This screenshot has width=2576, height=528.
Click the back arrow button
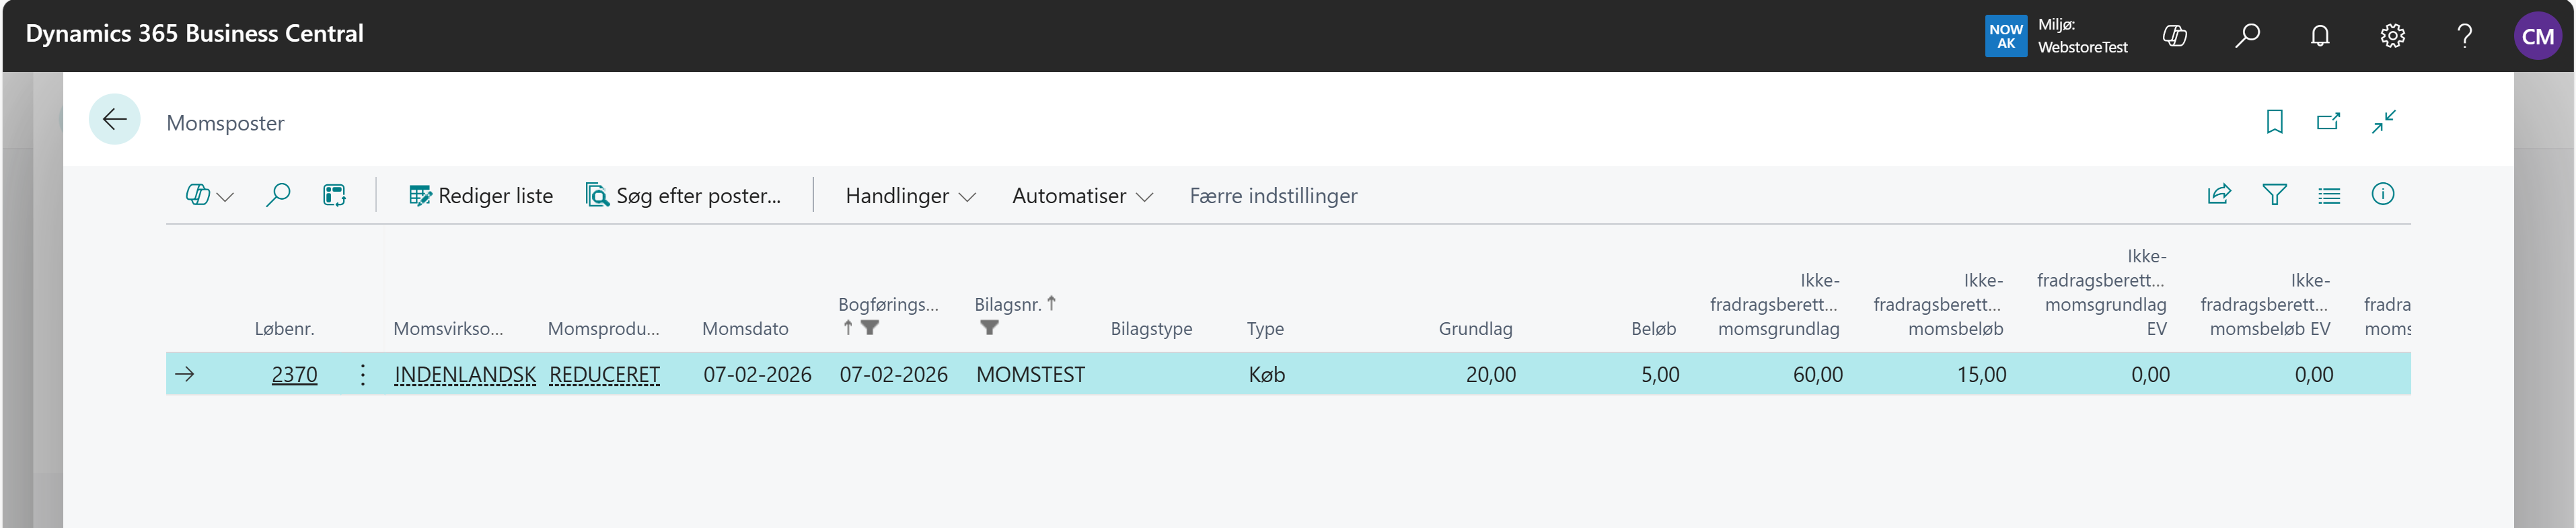[114, 120]
